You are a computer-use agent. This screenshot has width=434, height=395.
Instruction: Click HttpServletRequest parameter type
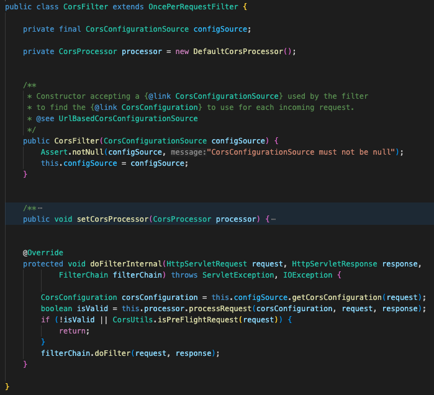coord(207,264)
